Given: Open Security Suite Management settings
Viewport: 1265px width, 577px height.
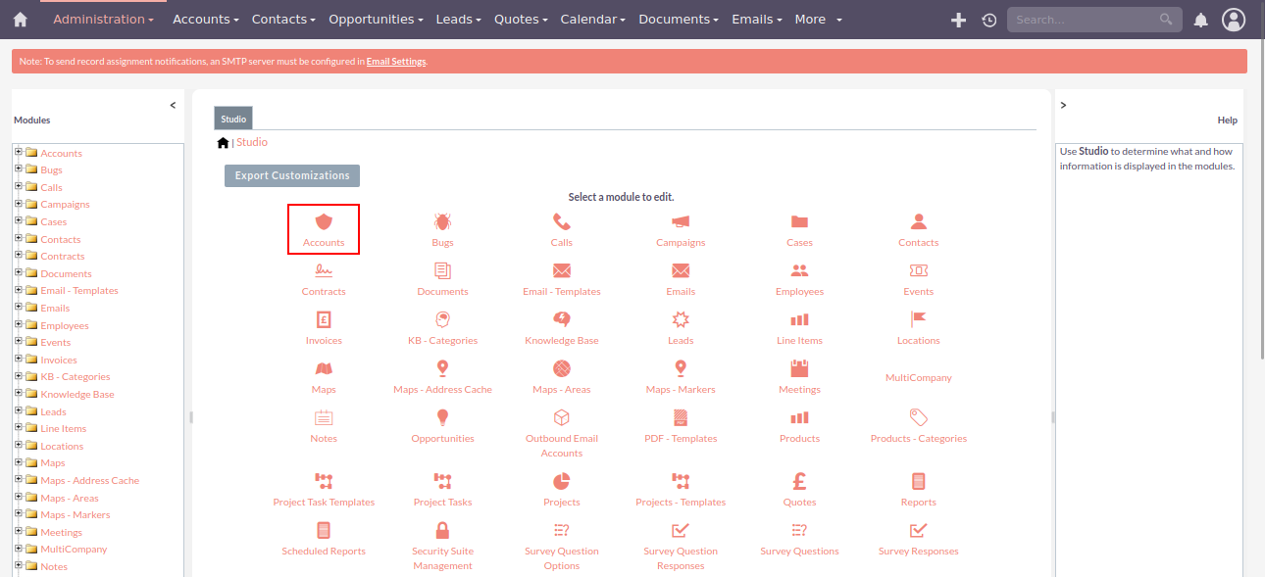Looking at the screenshot, I should pyautogui.click(x=442, y=537).
